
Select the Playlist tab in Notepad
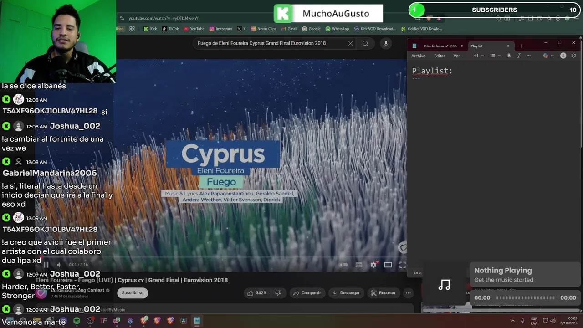491,46
